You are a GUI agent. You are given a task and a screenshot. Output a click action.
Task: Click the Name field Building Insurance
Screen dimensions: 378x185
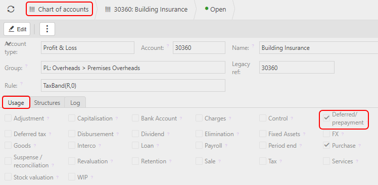[318, 47]
